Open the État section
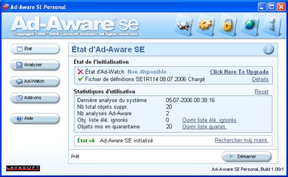This screenshot has height=177, width=288. [x=35, y=49]
